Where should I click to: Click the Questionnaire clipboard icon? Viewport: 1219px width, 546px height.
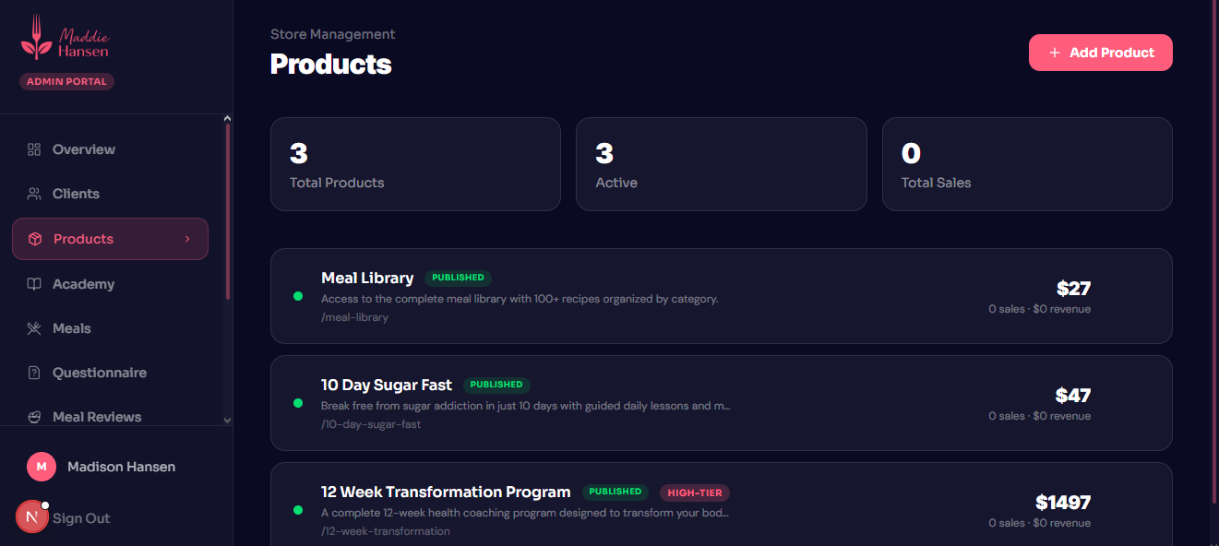pyautogui.click(x=34, y=372)
